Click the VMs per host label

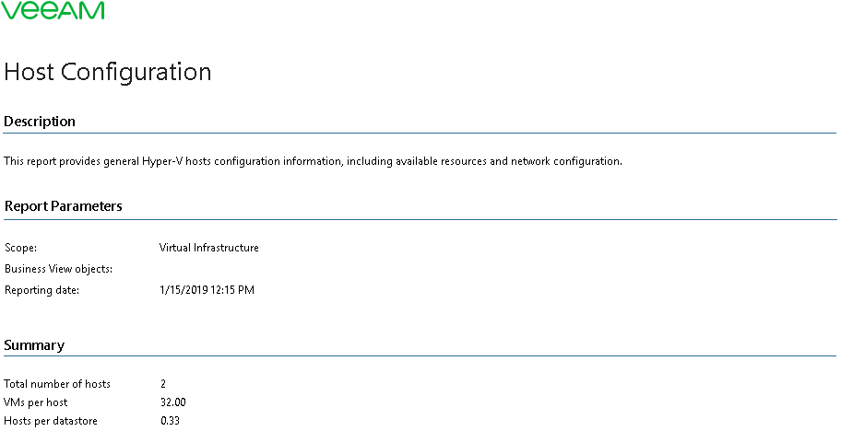[35, 402]
